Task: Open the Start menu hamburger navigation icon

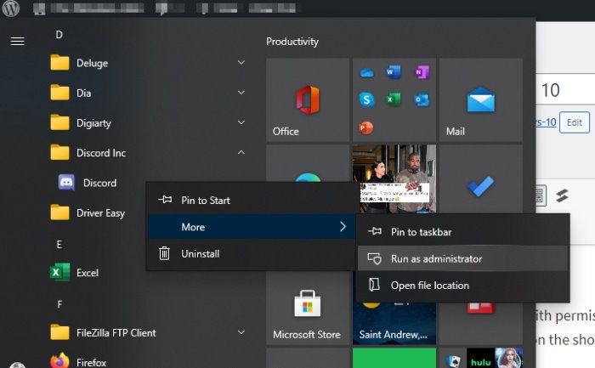Action: point(18,41)
